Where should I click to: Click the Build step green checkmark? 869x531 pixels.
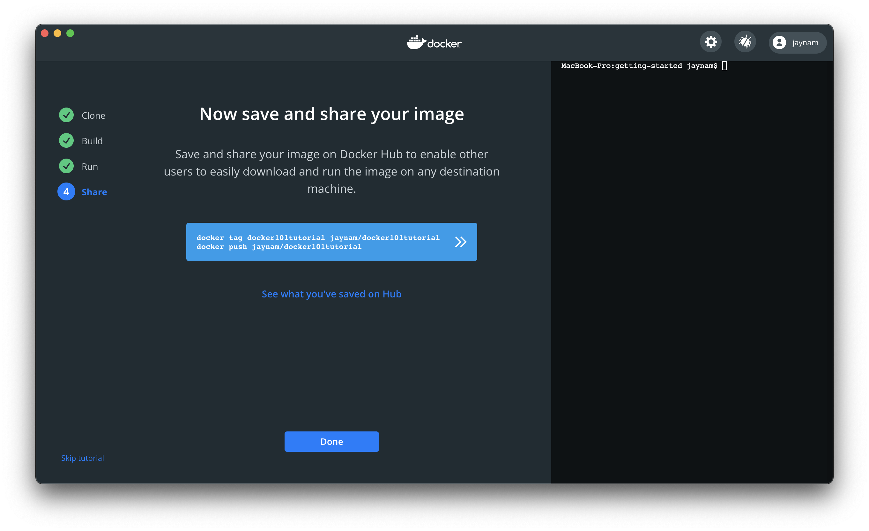[x=66, y=140]
